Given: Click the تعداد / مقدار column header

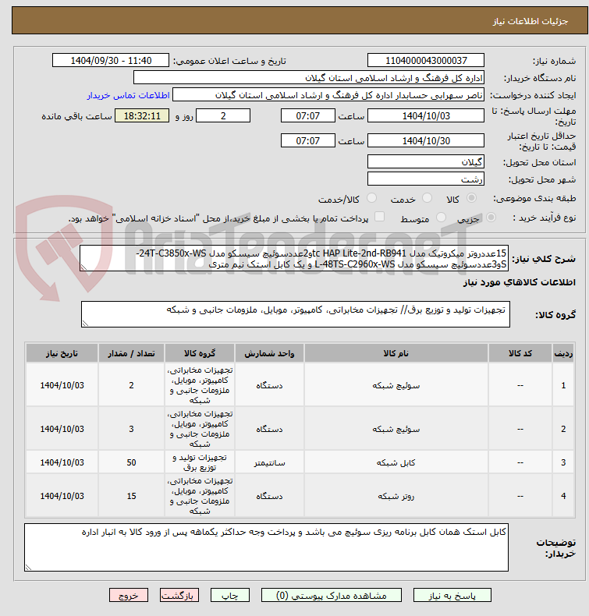Looking at the screenshot, I should pos(131,353).
